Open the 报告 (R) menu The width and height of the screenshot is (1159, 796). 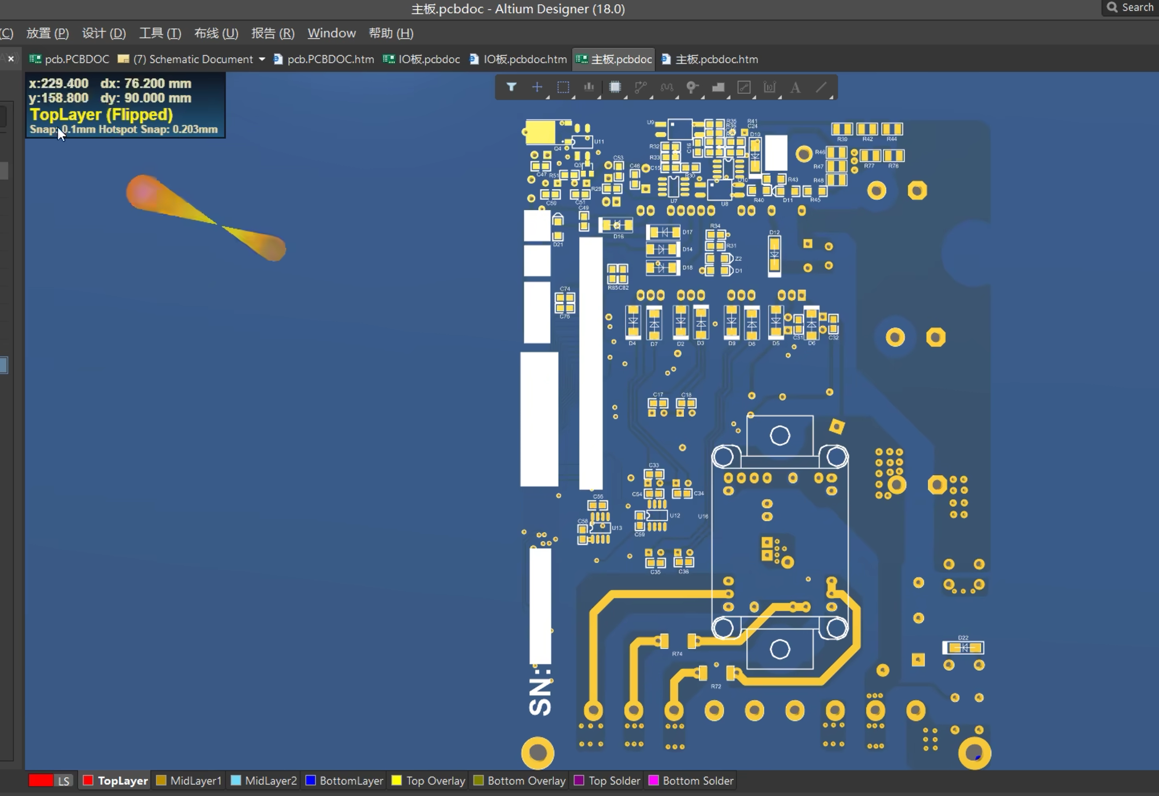coord(273,33)
